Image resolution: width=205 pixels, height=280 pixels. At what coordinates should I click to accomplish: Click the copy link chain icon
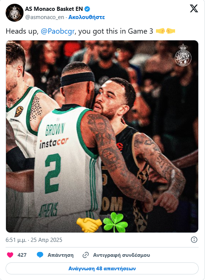[x=86, y=255]
